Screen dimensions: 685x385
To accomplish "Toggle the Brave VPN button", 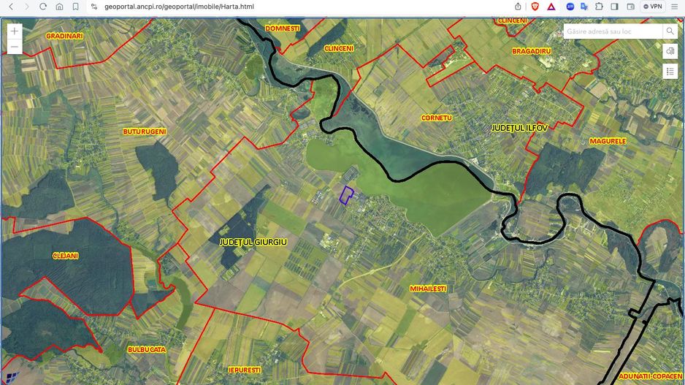I will pos(652,7).
